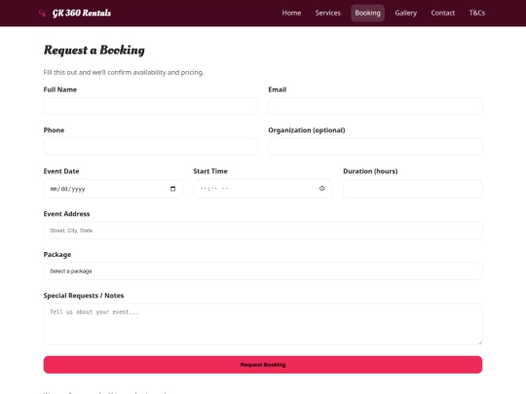Click the GK 360 Rentals logo icon
The height and width of the screenshot is (394, 526).
[x=42, y=13]
